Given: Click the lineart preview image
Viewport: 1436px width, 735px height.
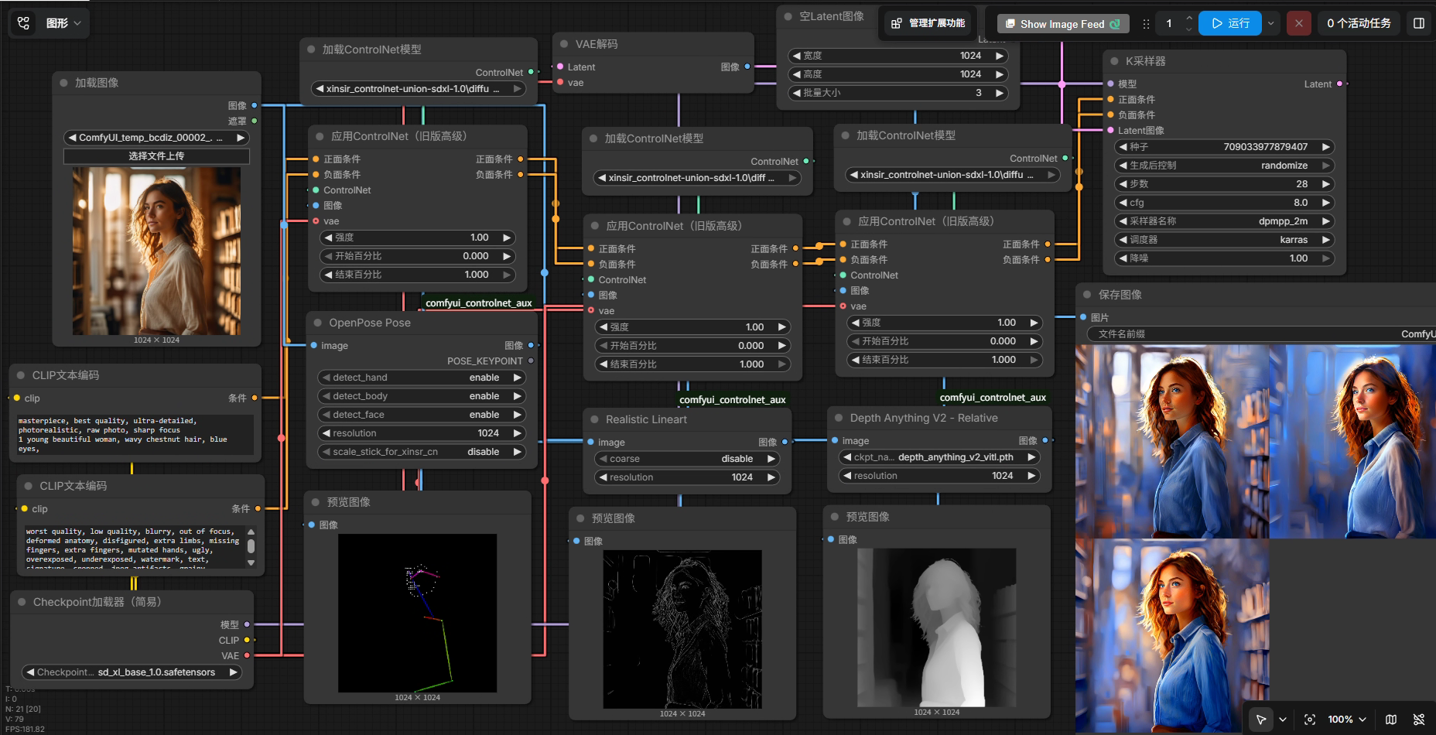Looking at the screenshot, I should coord(682,629).
